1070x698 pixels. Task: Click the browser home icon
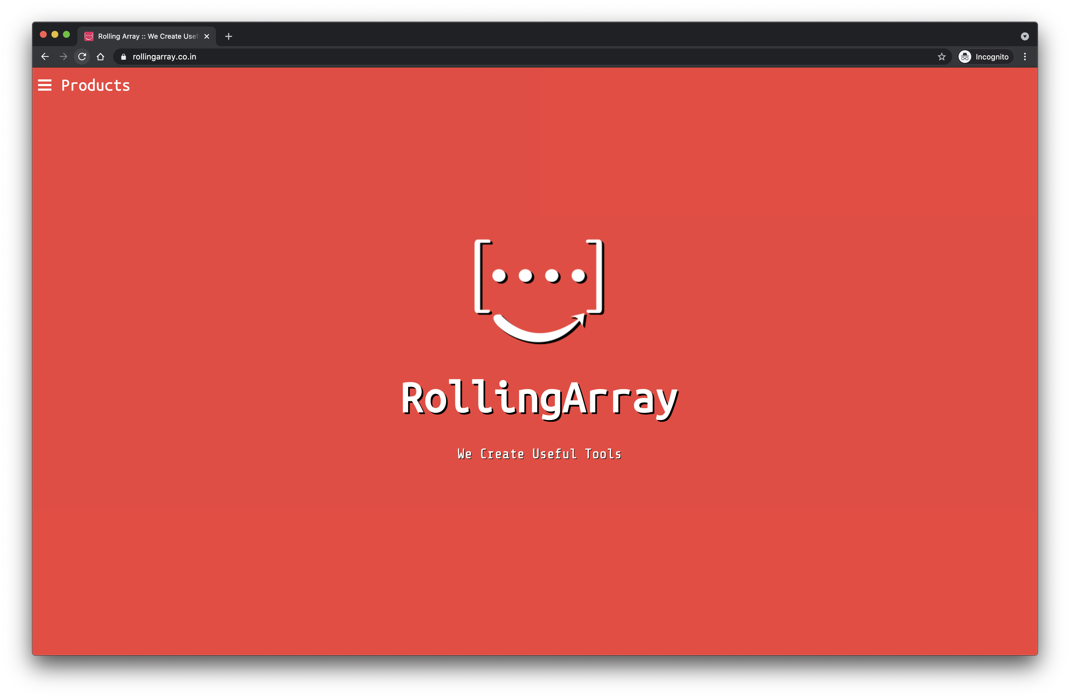100,57
